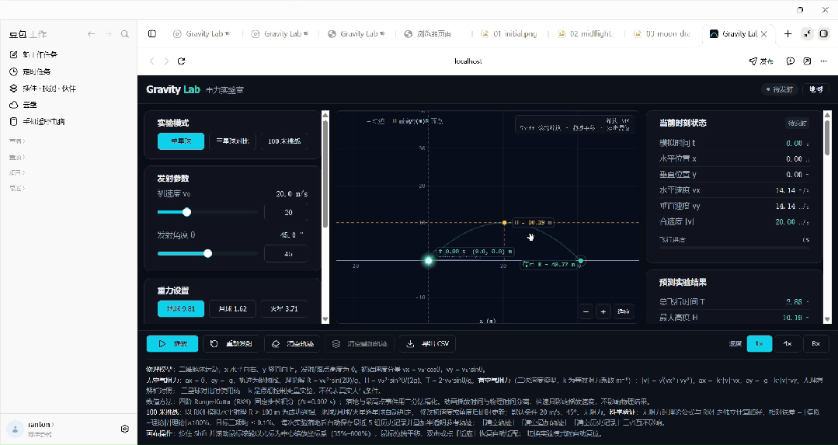This screenshot has width=838, height=445.
Task: Click the shrink arrows icon beside plus
Action: (x=807, y=33)
